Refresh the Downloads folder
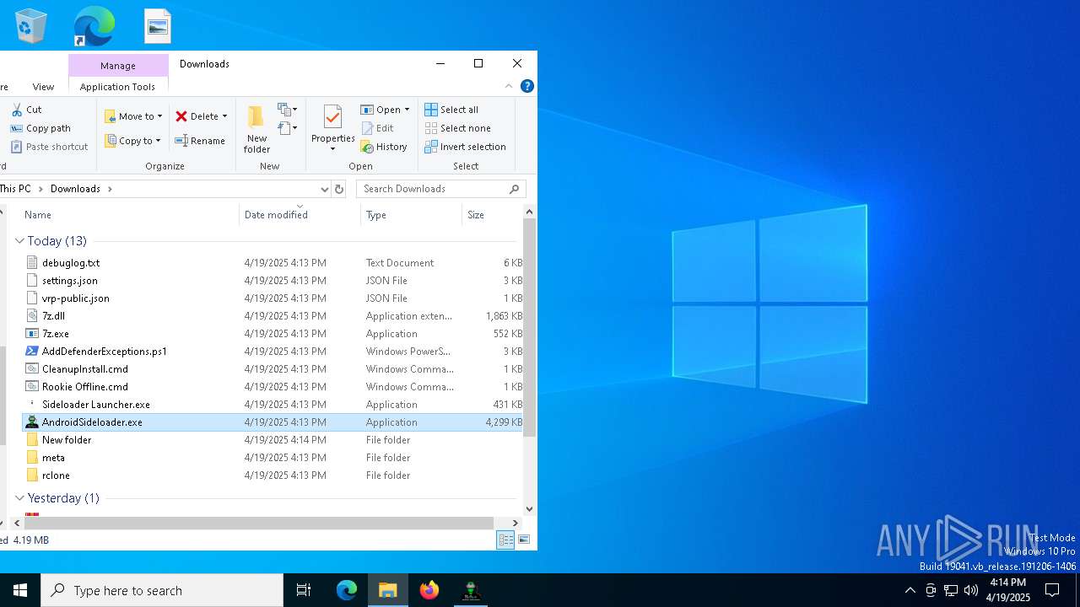Screen dimensions: 1080x607 pos(339,189)
